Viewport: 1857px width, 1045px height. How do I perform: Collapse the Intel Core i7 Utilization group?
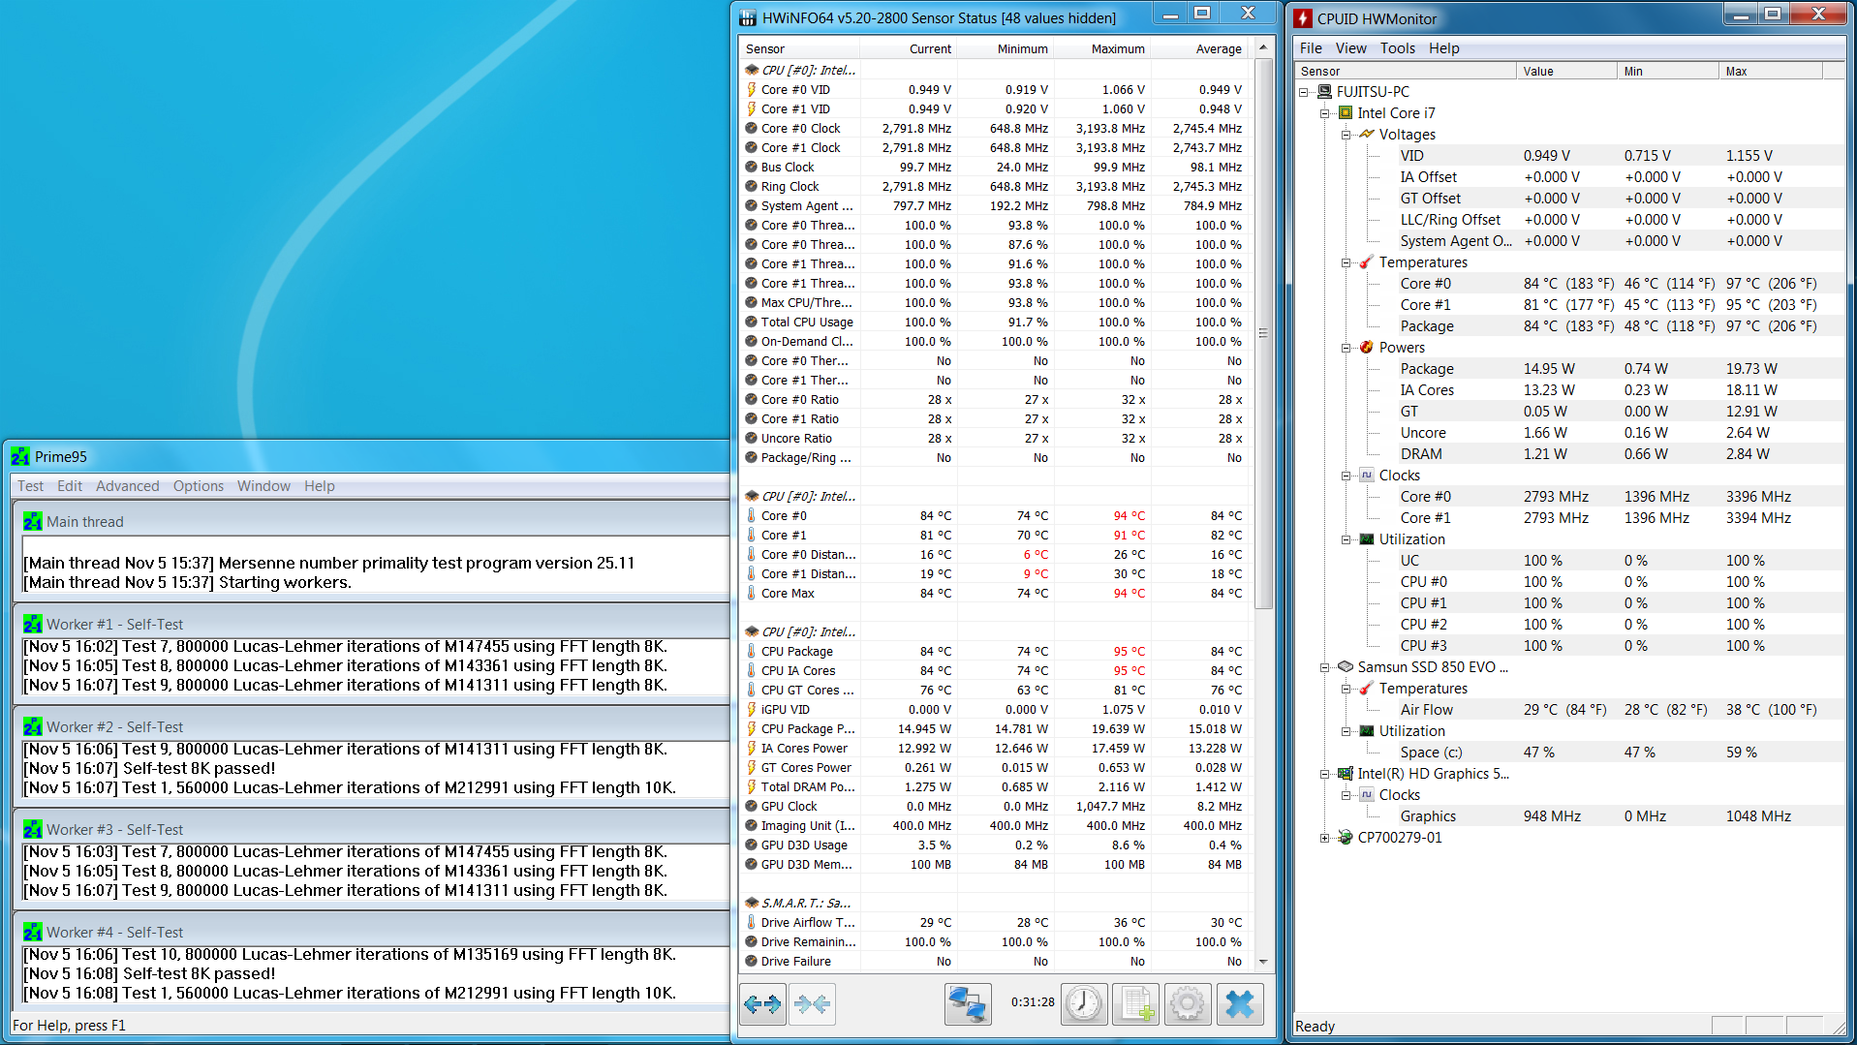pos(1346,539)
